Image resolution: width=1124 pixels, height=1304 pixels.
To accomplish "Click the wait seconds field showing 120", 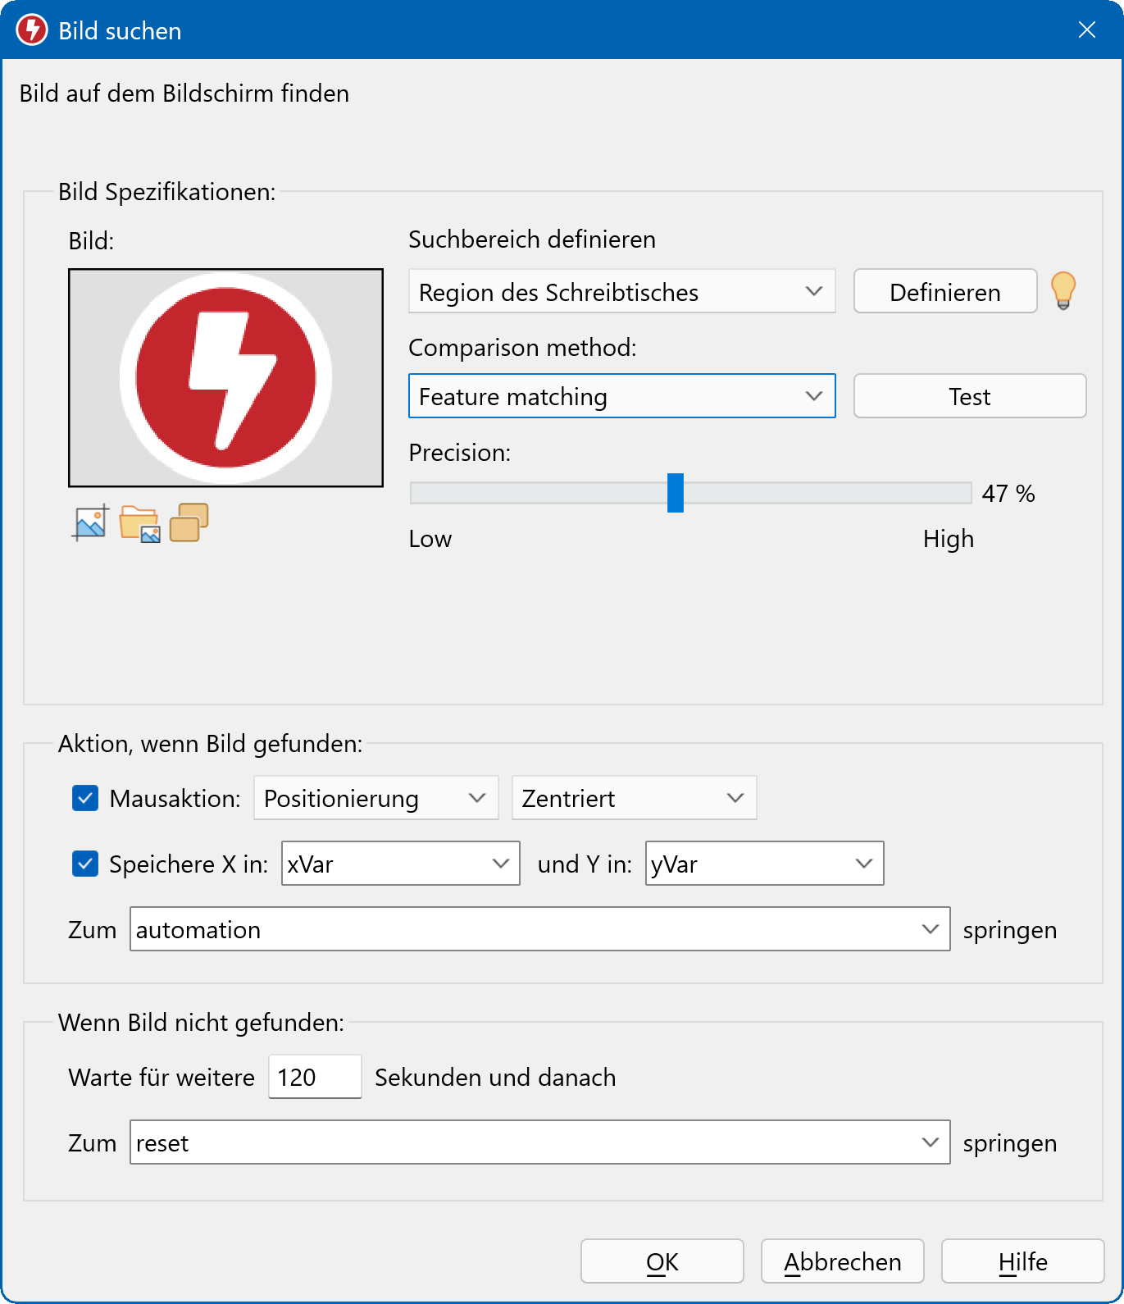I will tap(315, 1077).
